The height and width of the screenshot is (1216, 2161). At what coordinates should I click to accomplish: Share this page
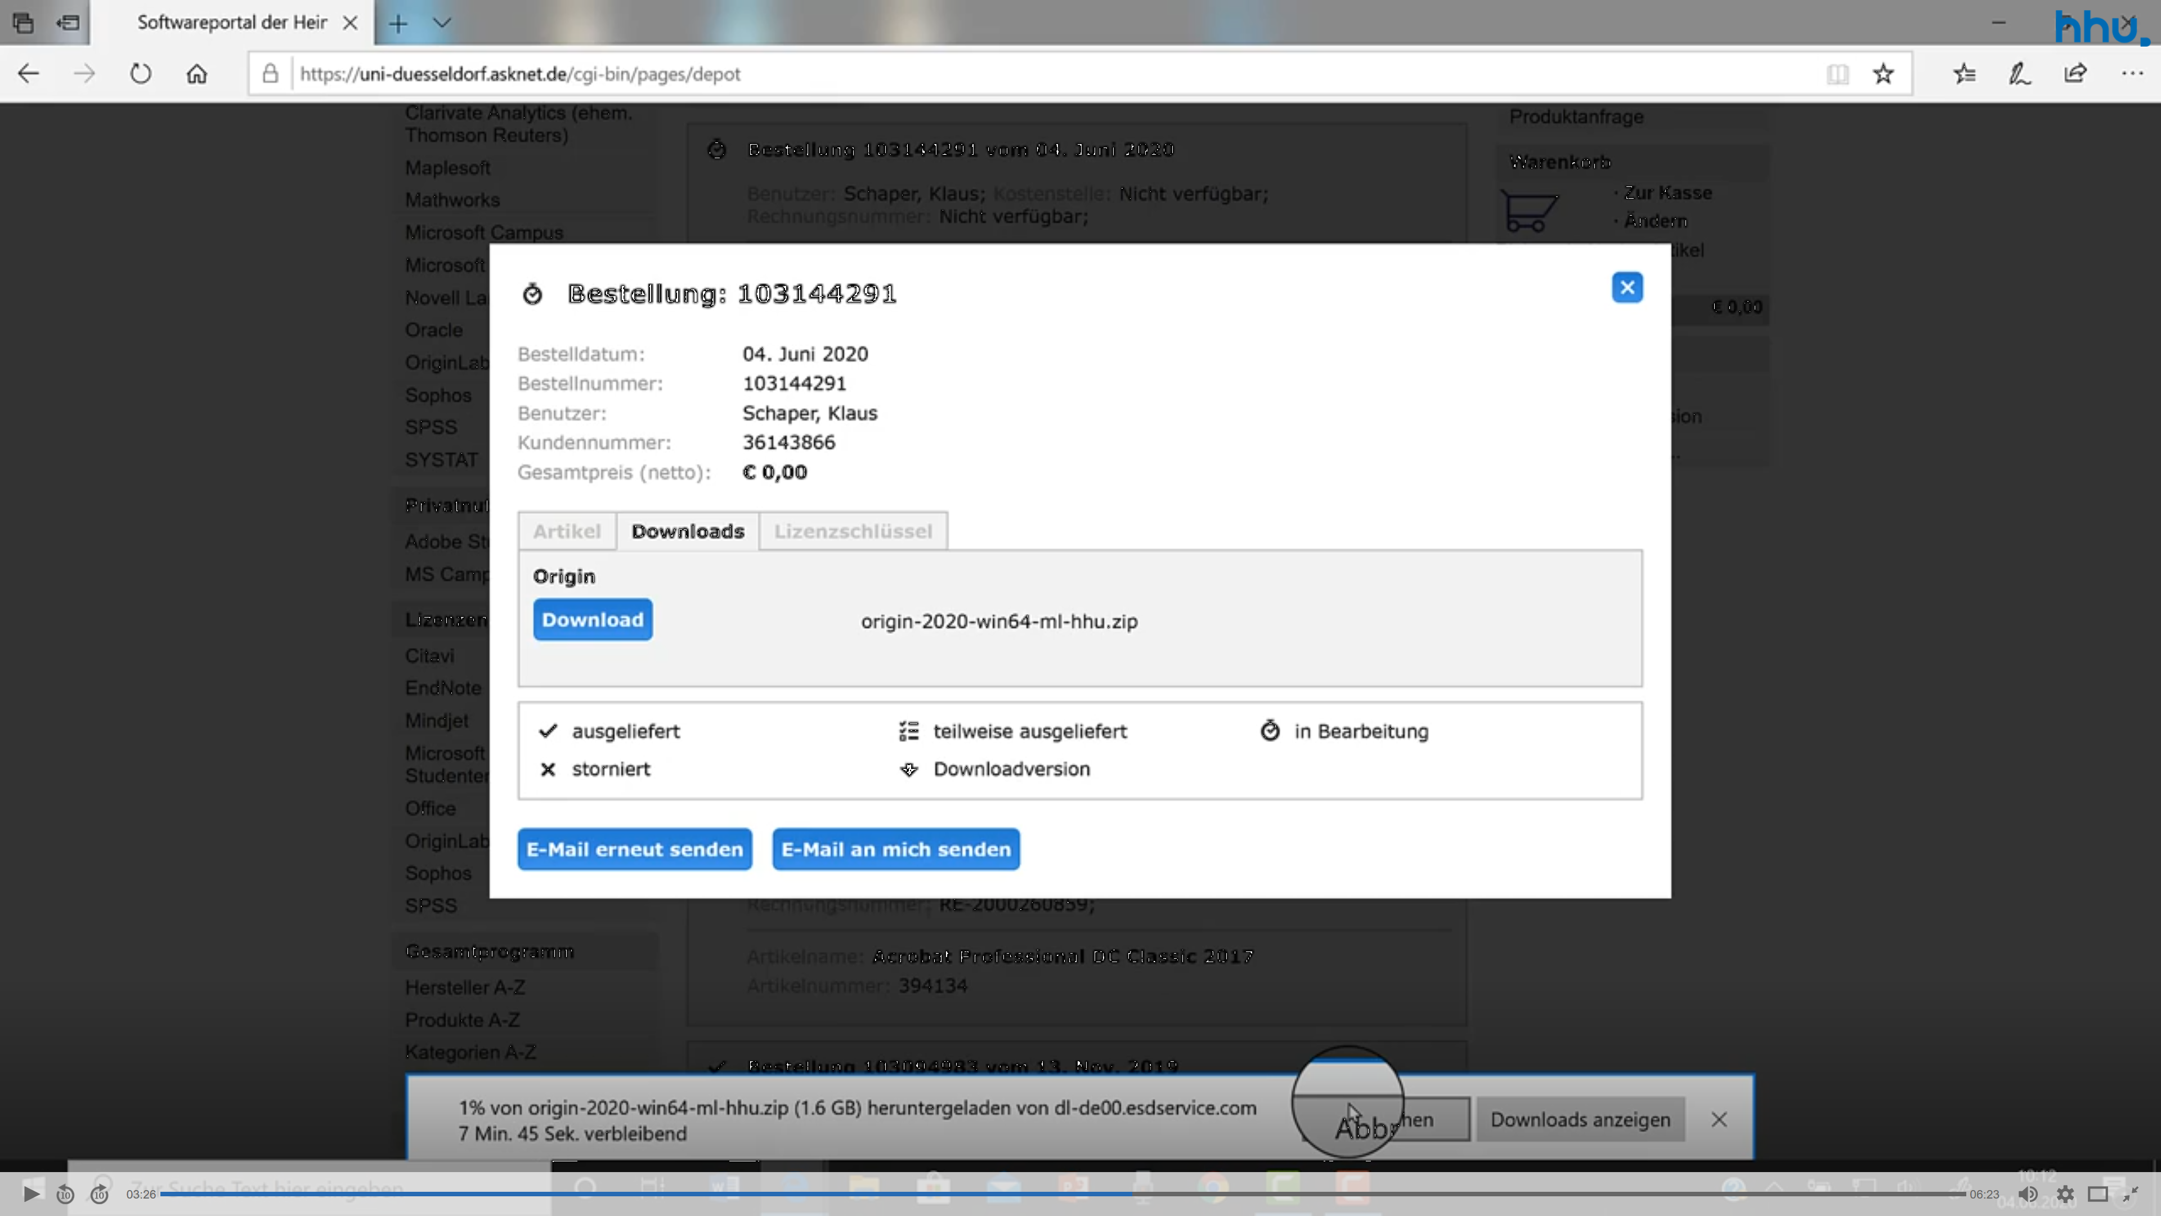click(2075, 74)
